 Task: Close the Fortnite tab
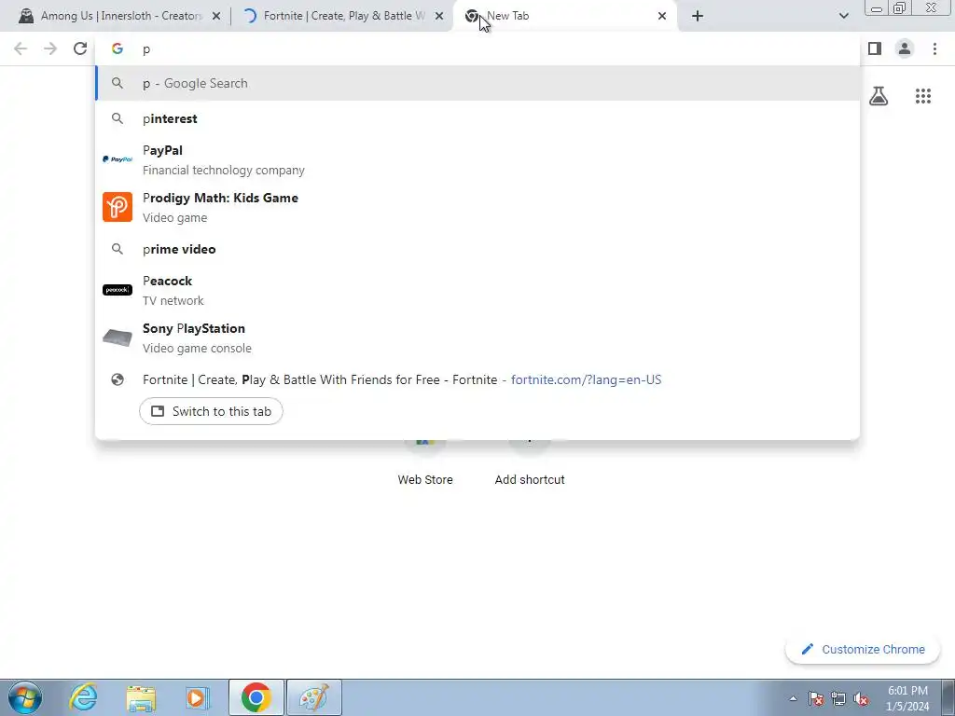[x=439, y=16]
